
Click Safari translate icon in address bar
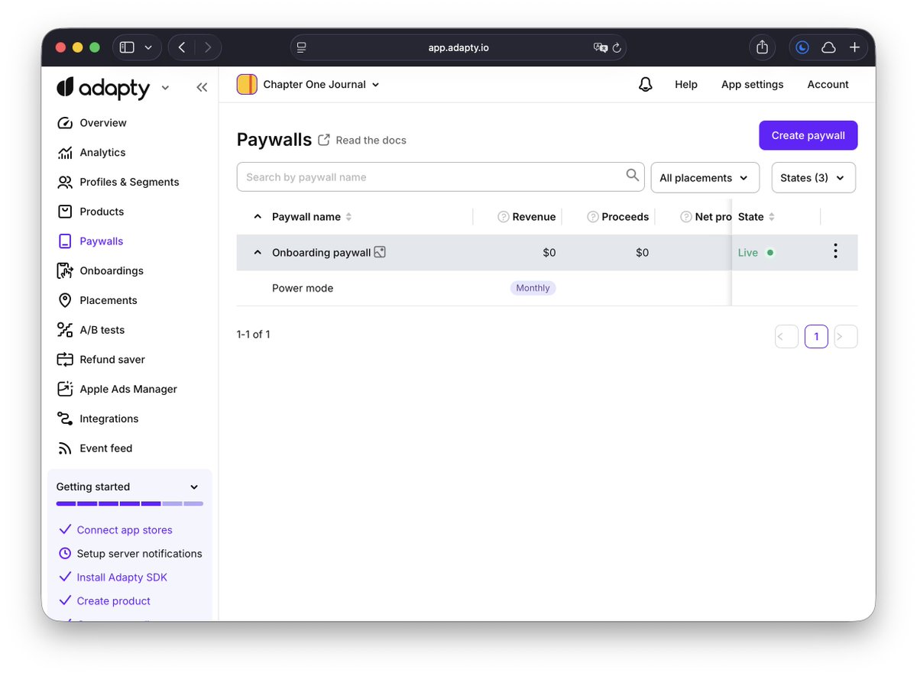[x=601, y=47]
